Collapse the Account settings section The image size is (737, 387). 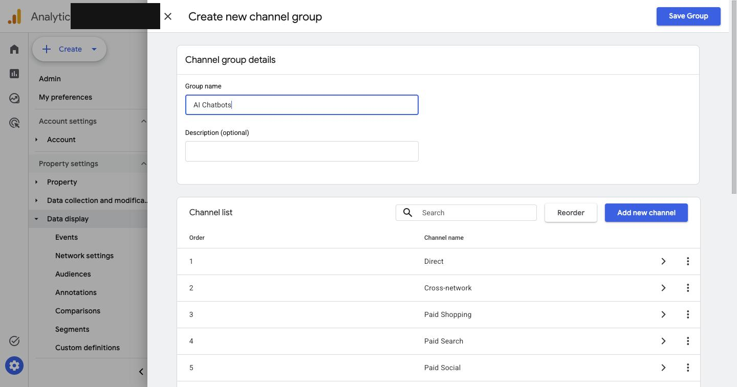click(x=143, y=121)
